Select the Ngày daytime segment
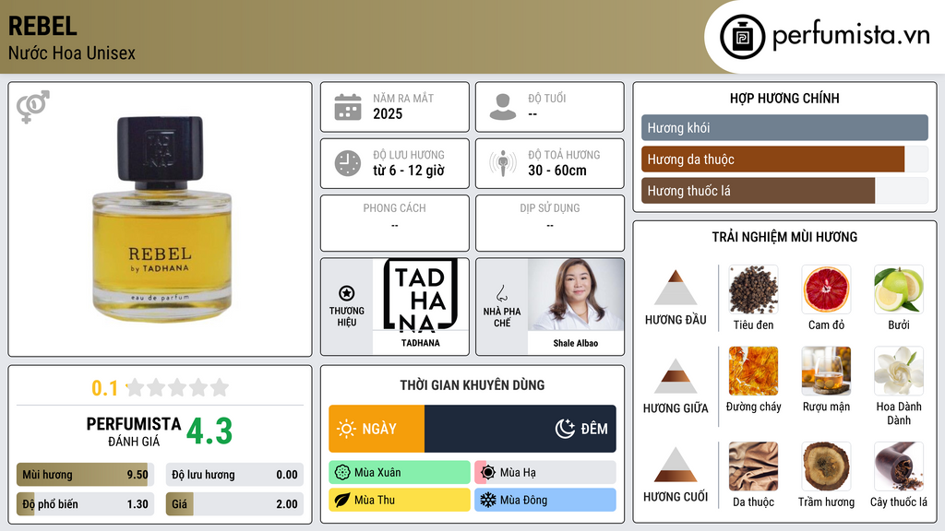This screenshot has height=531, width=945. (x=377, y=429)
